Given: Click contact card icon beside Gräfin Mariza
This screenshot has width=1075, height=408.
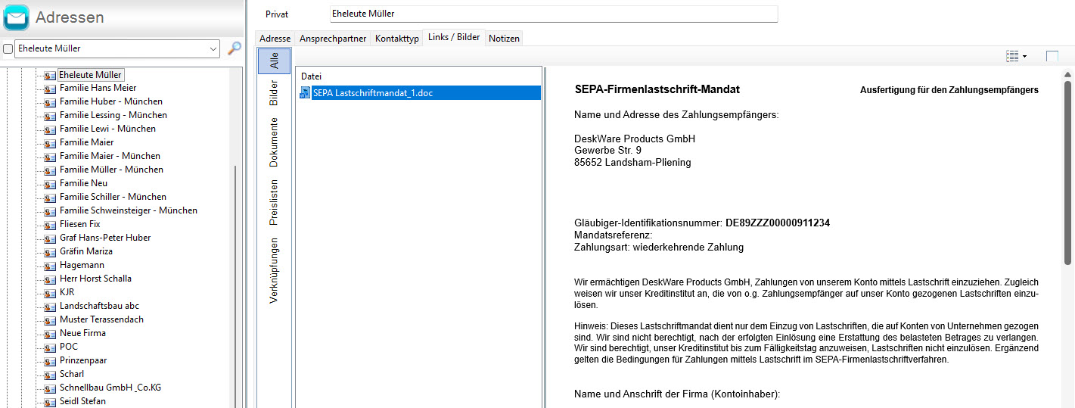Looking at the screenshot, I should click(x=50, y=252).
